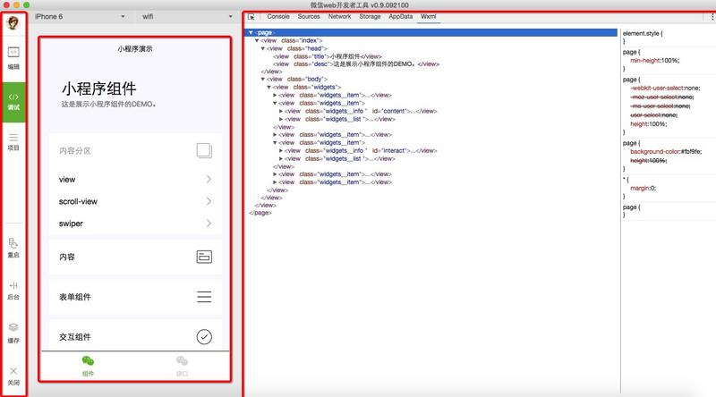Tap the 表单组件 section row

click(x=135, y=297)
